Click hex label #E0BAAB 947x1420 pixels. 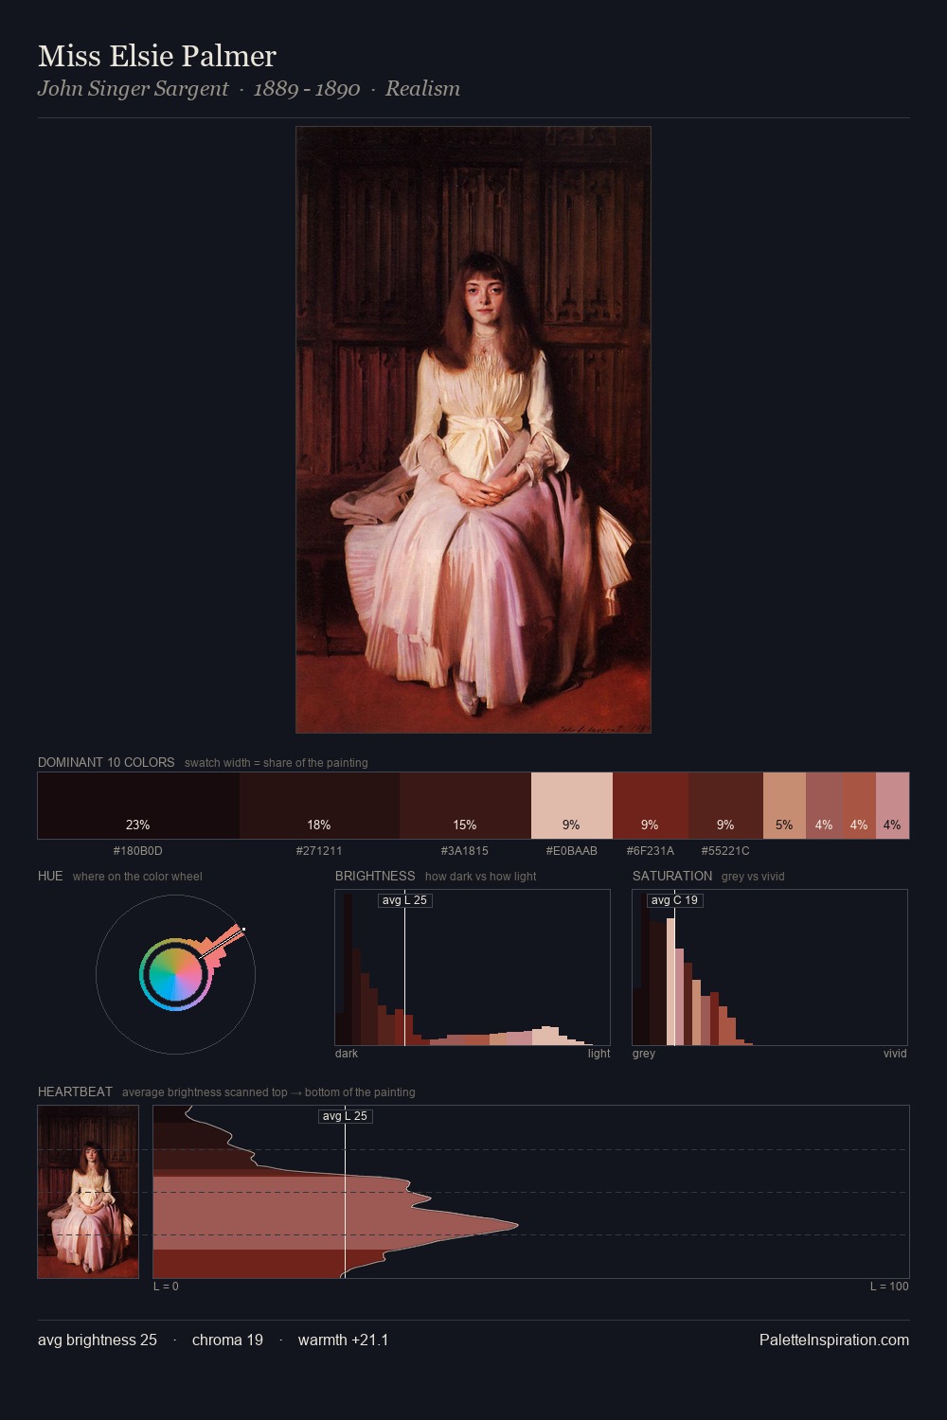point(572,851)
